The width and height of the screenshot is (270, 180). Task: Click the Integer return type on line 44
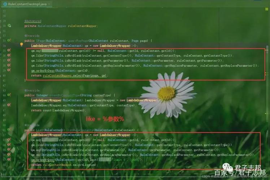click(x=42, y=95)
